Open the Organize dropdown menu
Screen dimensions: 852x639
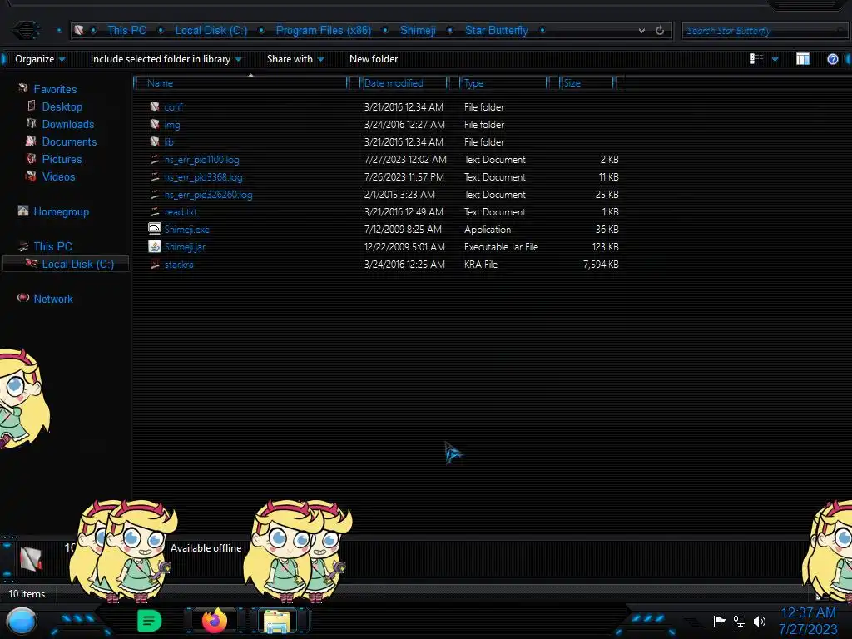(40, 59)
